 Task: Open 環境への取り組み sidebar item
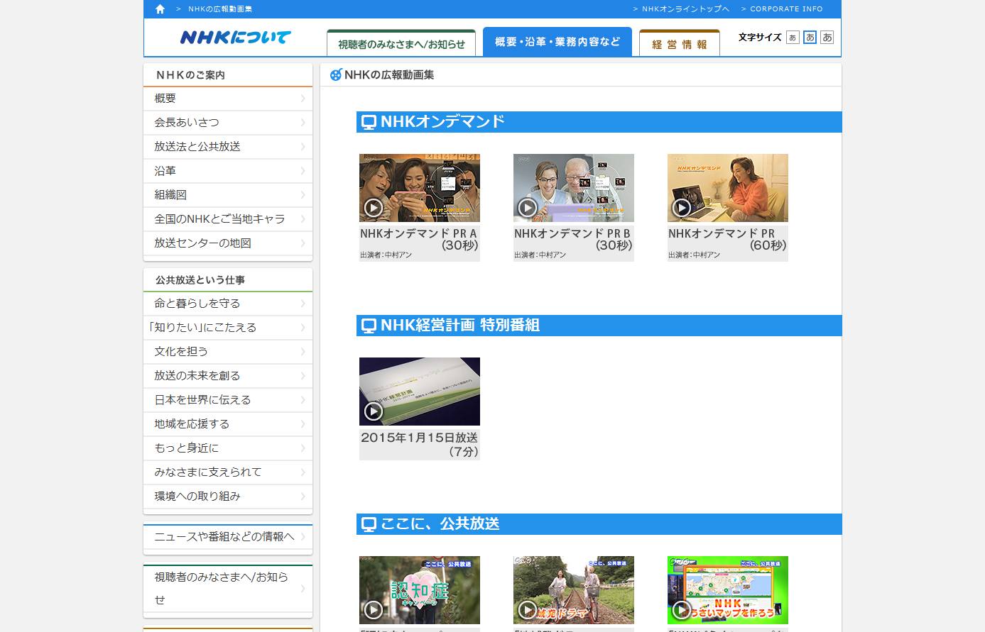[x=228, y=497]
